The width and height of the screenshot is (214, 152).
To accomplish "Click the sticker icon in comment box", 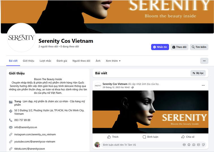I will (203, 145).
